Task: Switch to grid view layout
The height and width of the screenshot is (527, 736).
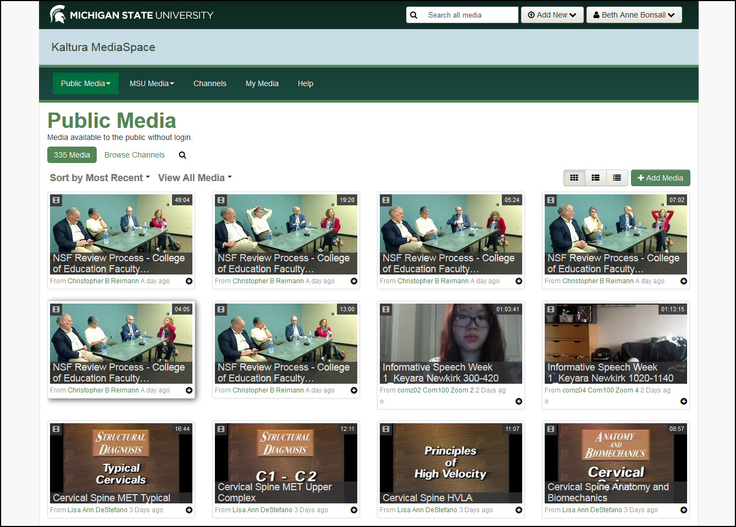Action: click(x=574, y=177)
